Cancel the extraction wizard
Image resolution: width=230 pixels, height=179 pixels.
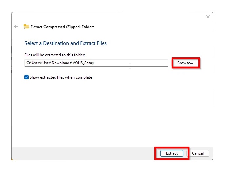tap(198, 153)
